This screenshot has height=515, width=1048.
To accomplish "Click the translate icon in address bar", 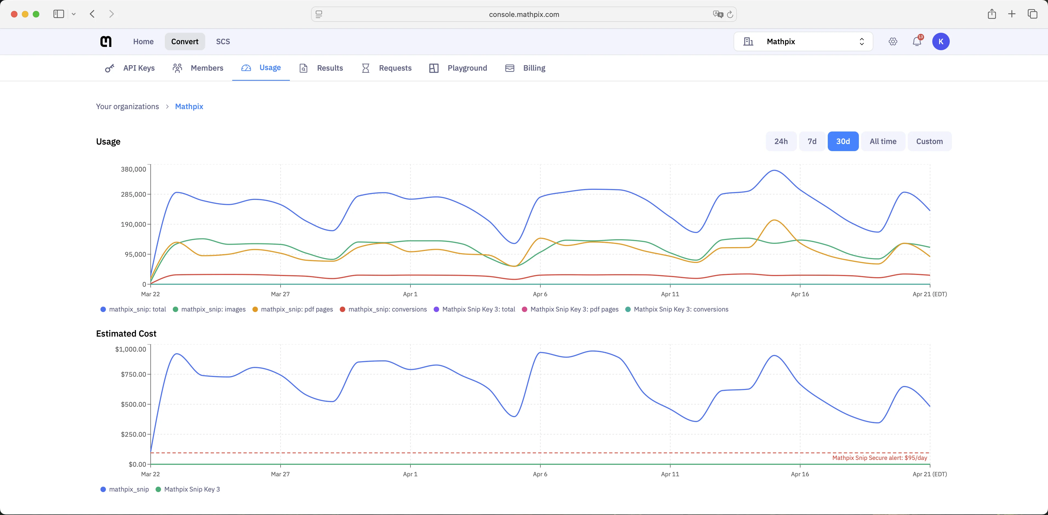I will [718, 14].
